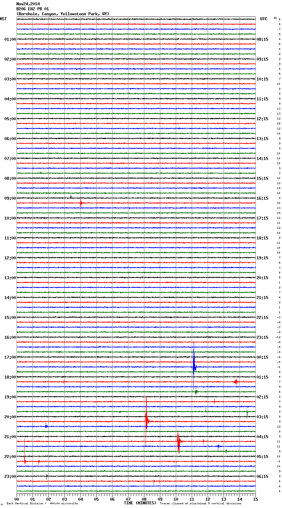Select the MST time label '09:00'
The height and width of the screenshot is (508, 282).
[x=10, y=198]
